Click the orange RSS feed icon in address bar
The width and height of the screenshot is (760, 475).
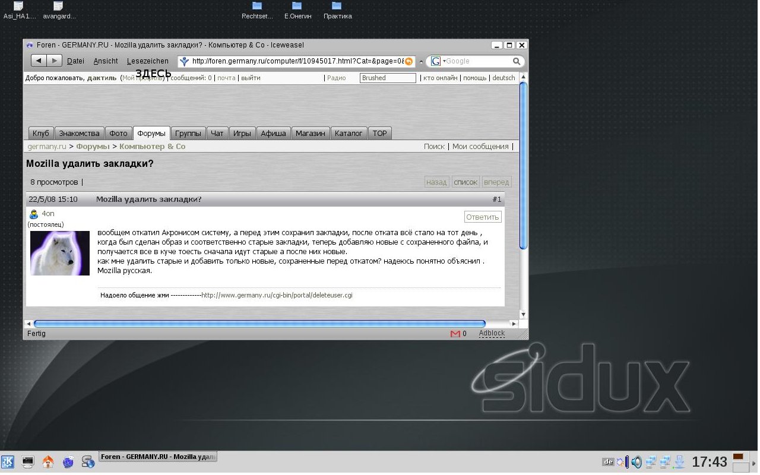coord(408,61)
